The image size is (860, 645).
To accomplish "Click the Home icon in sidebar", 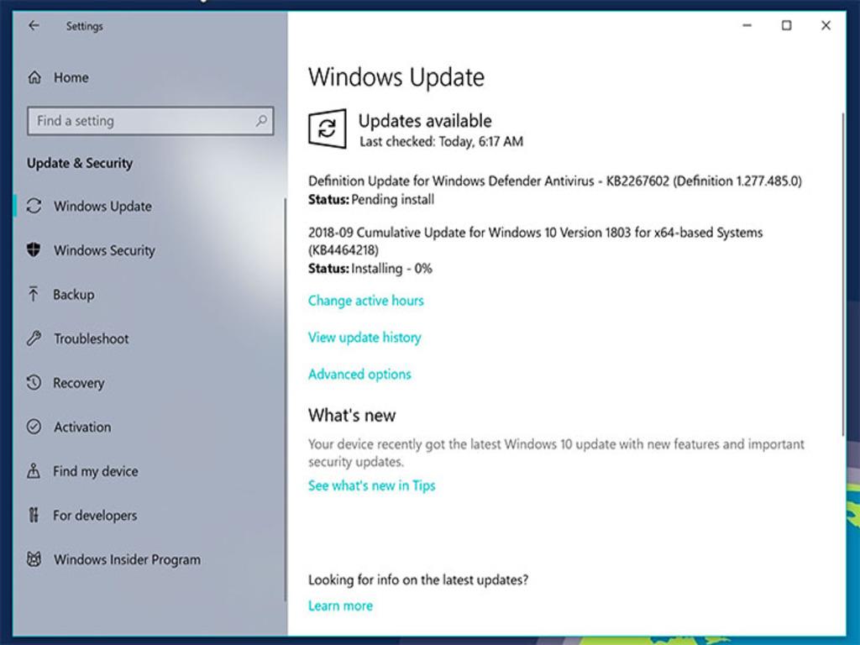I will [x=34, y=77].
